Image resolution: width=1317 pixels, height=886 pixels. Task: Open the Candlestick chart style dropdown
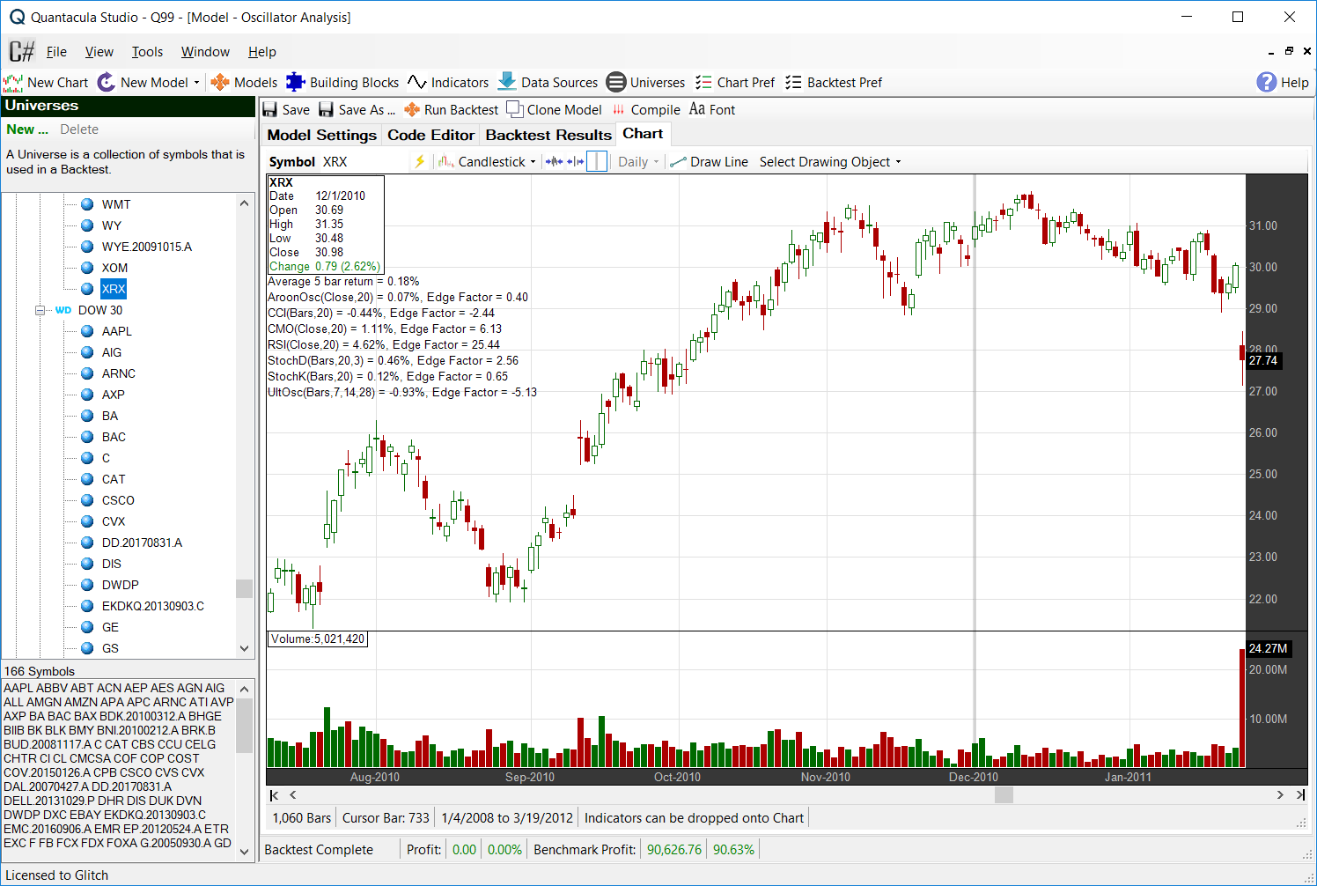487,162
